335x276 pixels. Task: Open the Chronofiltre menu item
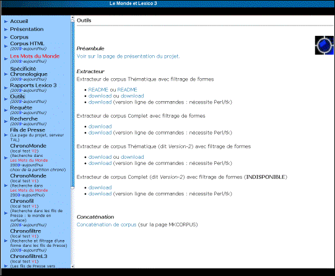pos(25,231)
